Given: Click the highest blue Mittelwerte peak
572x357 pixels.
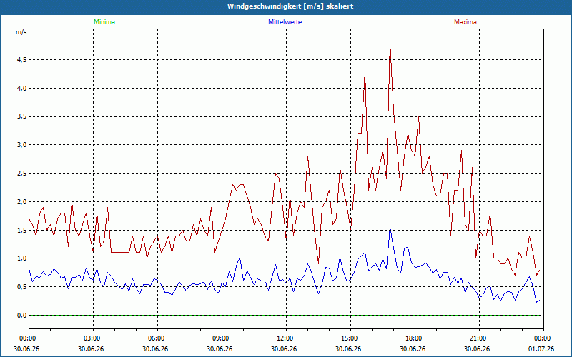Looking at the screenshot, I should [390, 228].
